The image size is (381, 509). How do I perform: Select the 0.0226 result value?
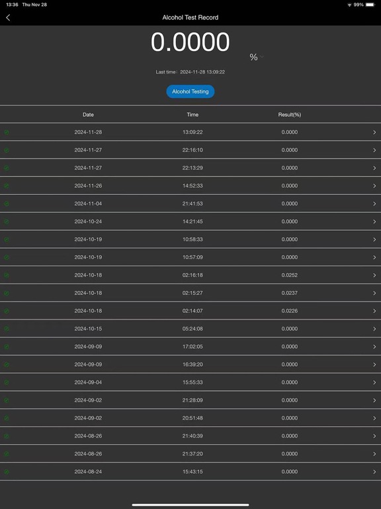(289, 311)
